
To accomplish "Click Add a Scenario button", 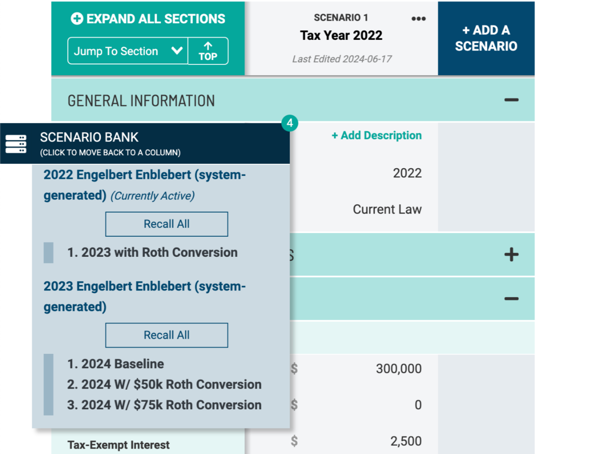I will click(x=486, y=38).
